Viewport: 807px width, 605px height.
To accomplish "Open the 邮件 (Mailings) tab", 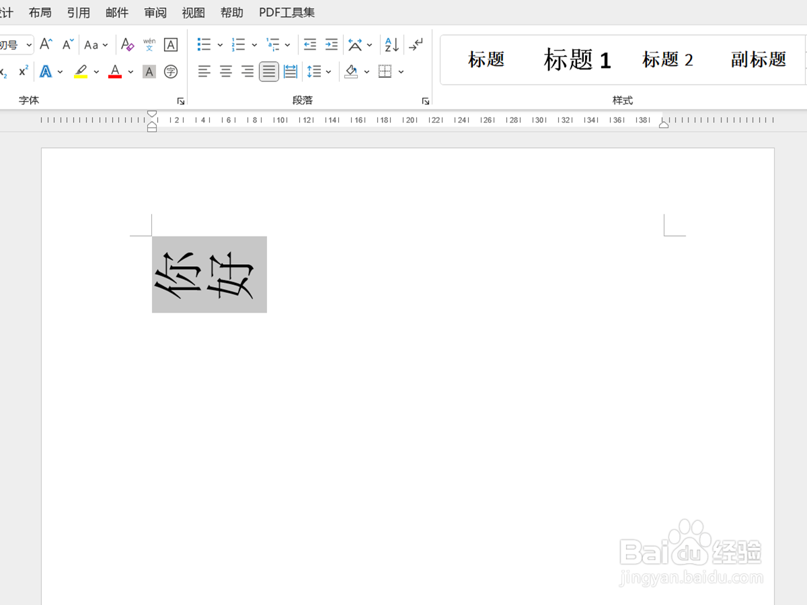I will coord(117,12).
